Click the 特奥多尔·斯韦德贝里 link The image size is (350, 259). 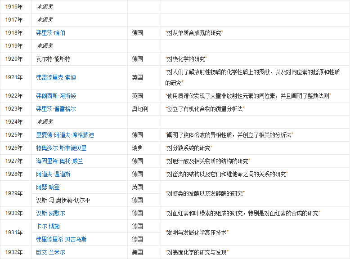(x=61, y=148)
